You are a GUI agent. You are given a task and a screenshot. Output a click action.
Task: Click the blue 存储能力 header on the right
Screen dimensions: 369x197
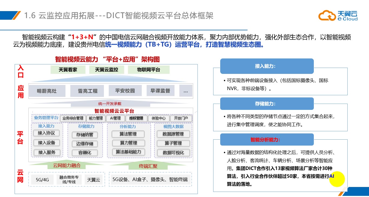[267, 104]
